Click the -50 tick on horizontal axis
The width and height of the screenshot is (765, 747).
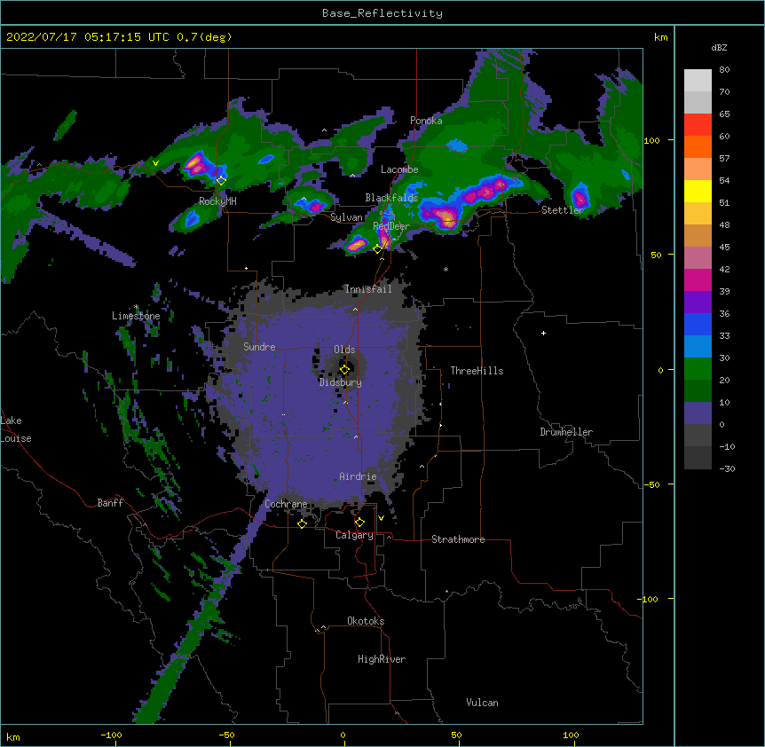[x=226, y=735]
